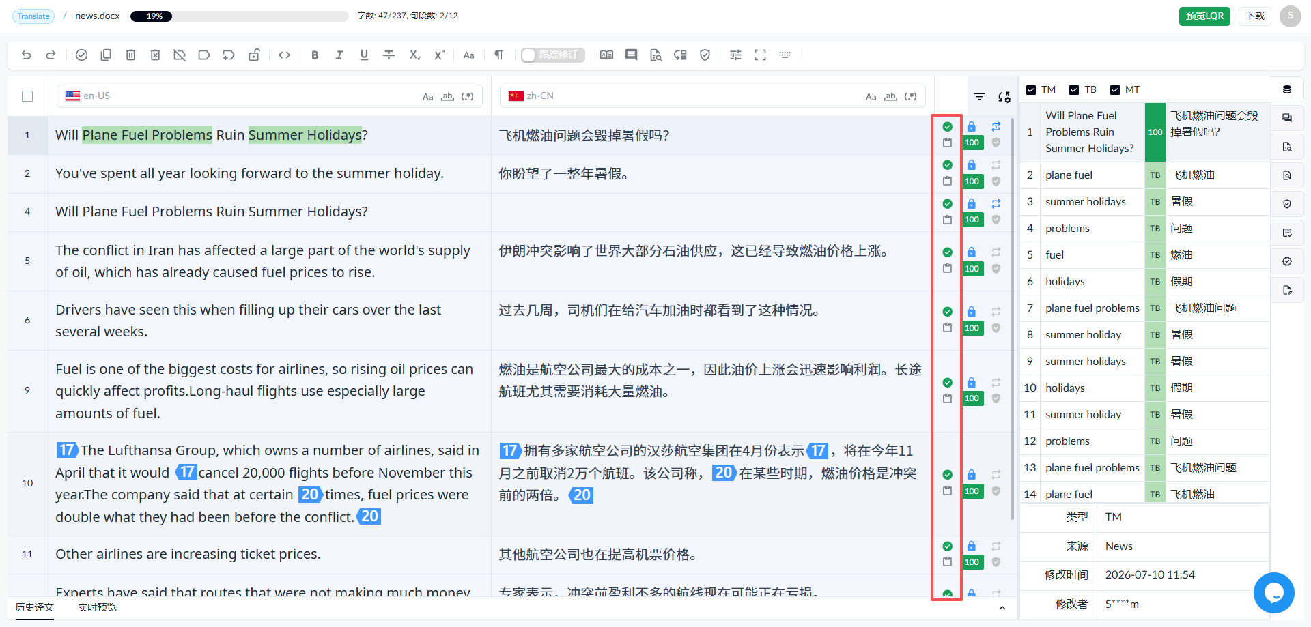Apply italic formatting button
This screenshot has width=1311, height=627.
(339, 55)
